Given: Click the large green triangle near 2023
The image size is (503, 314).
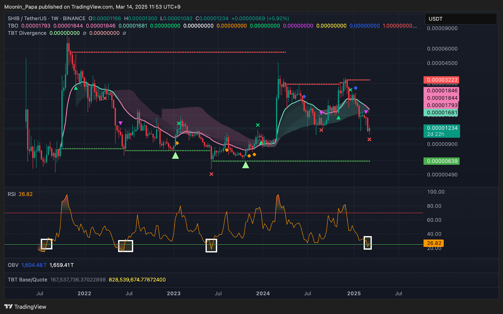Looking at the screenshot, I should click(175, 155).
